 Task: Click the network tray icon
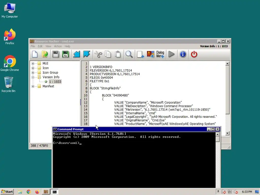click(230, 192)
